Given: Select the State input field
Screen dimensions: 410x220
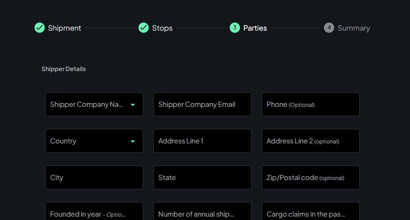Looking at the screenshot, I should point(202,177).
